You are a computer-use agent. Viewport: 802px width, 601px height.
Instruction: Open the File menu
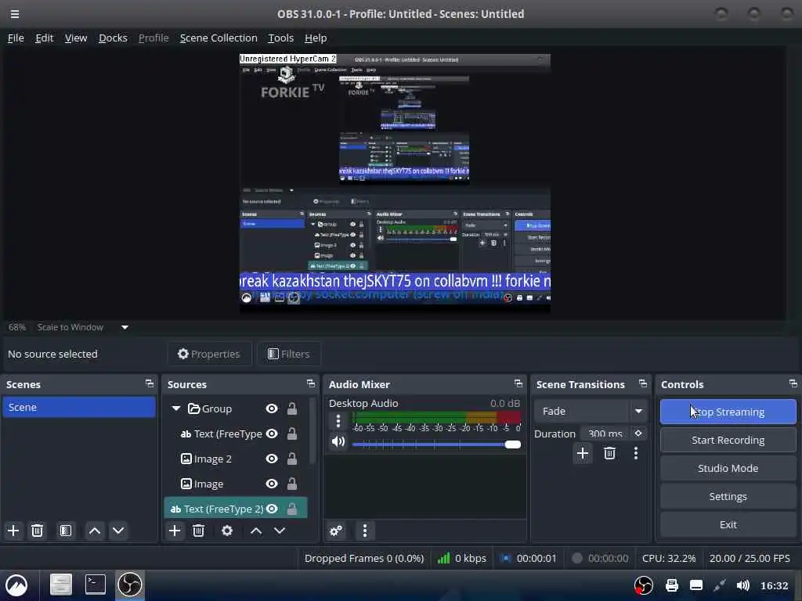click(16, 38)
